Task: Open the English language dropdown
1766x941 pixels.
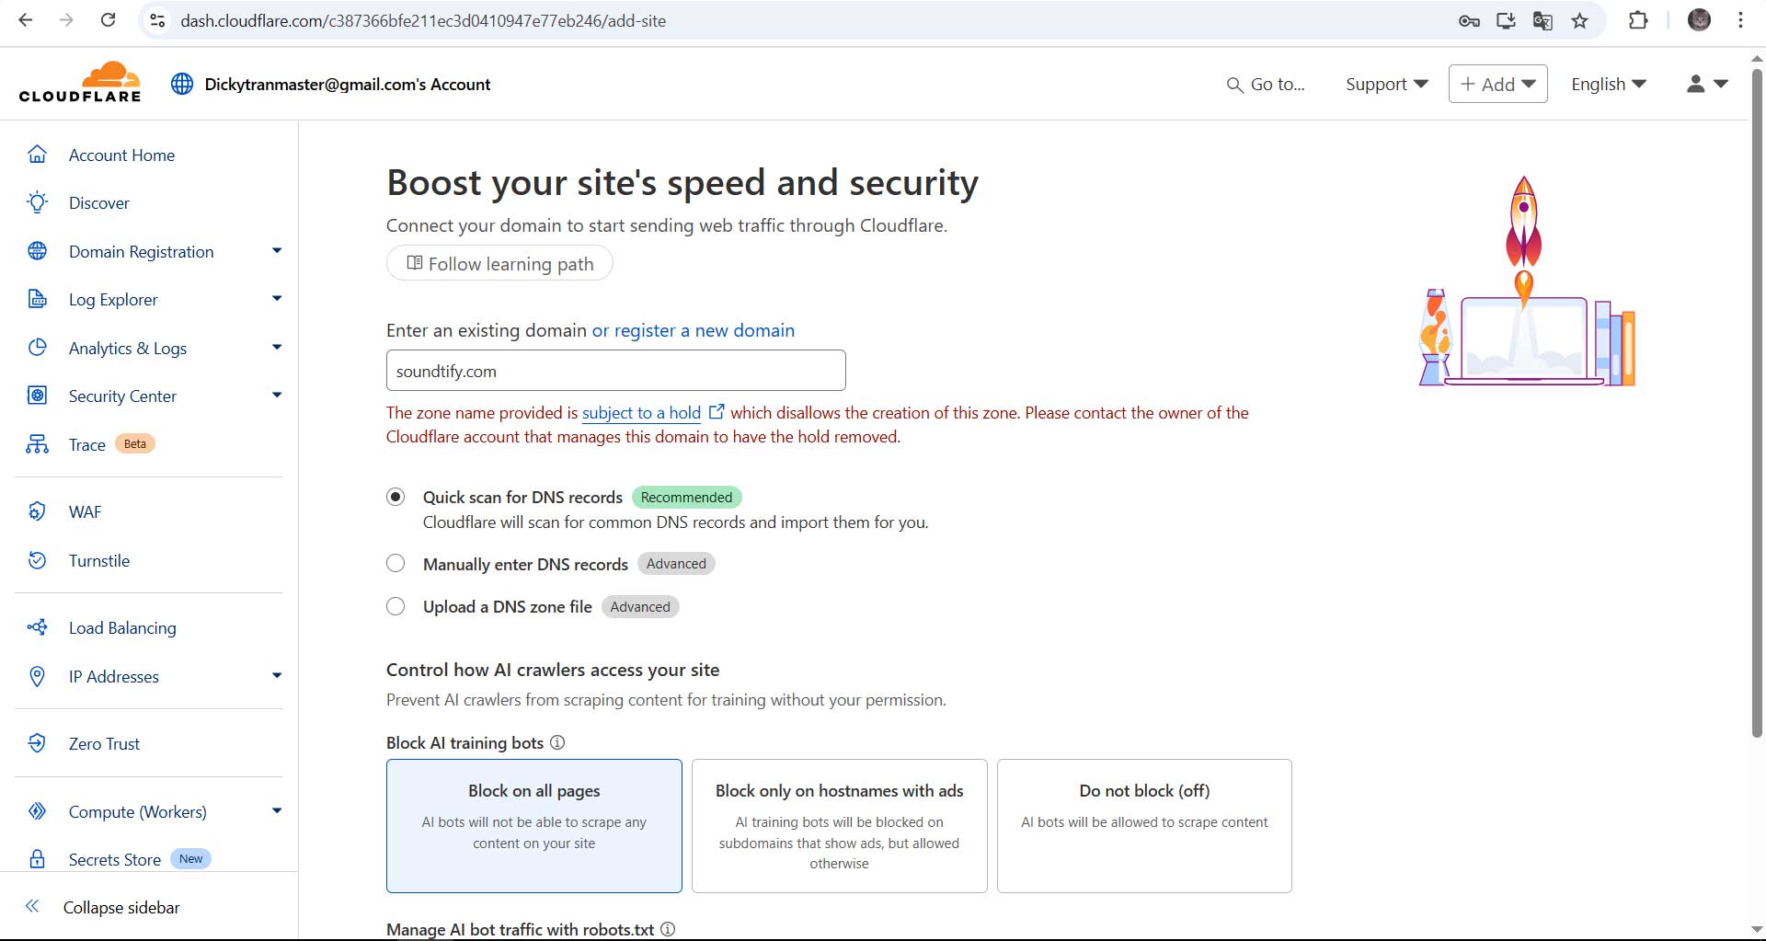Action: [x=1609, y=84]
